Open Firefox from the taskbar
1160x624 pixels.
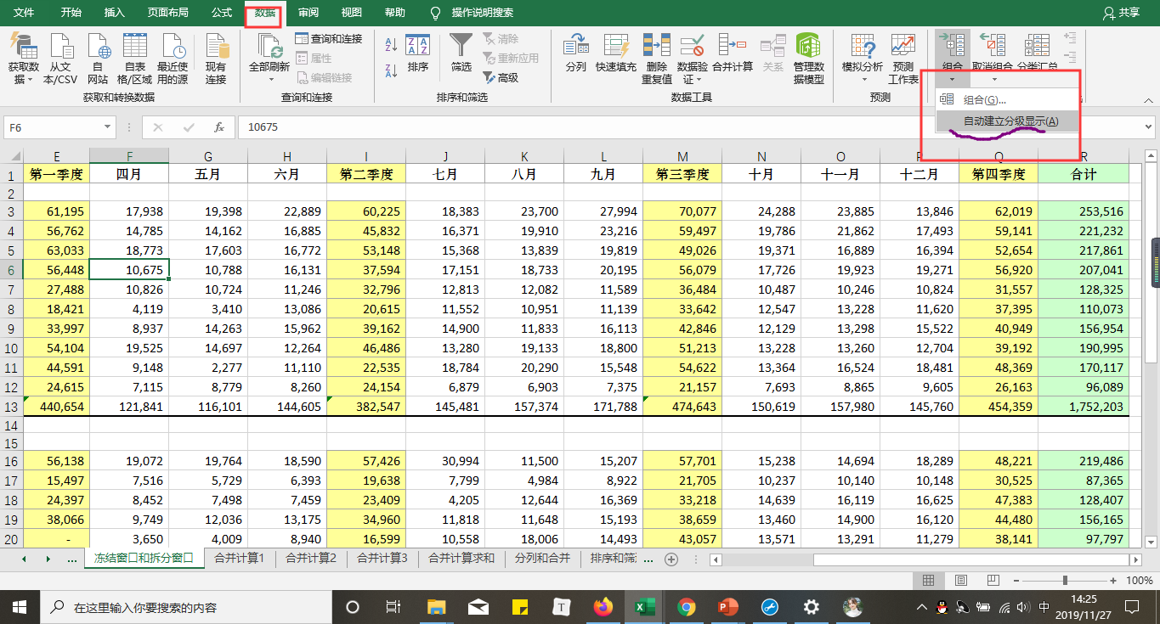pyautogui.click(x=604, y=607)
